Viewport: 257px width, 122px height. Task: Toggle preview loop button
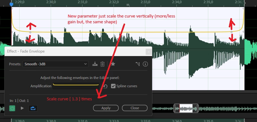click(x=33, y=108)
